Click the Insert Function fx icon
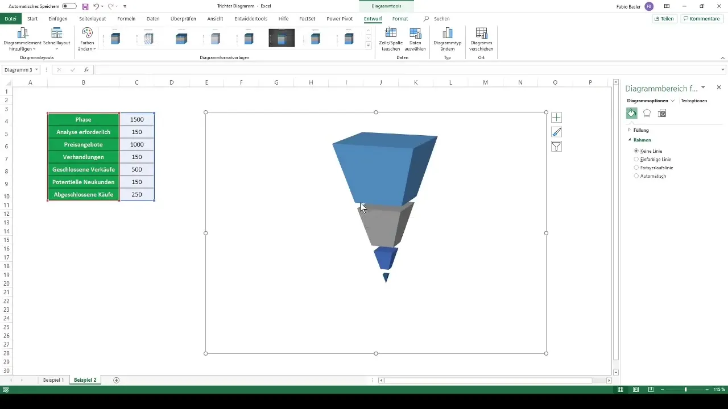Image resolution: width=728 pixels, height=409 pixels. pos(86,70)
